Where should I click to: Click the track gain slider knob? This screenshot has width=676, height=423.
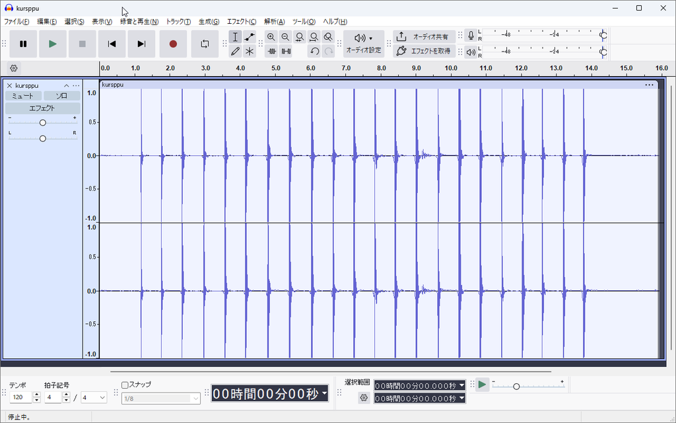[x=43, y=122]
